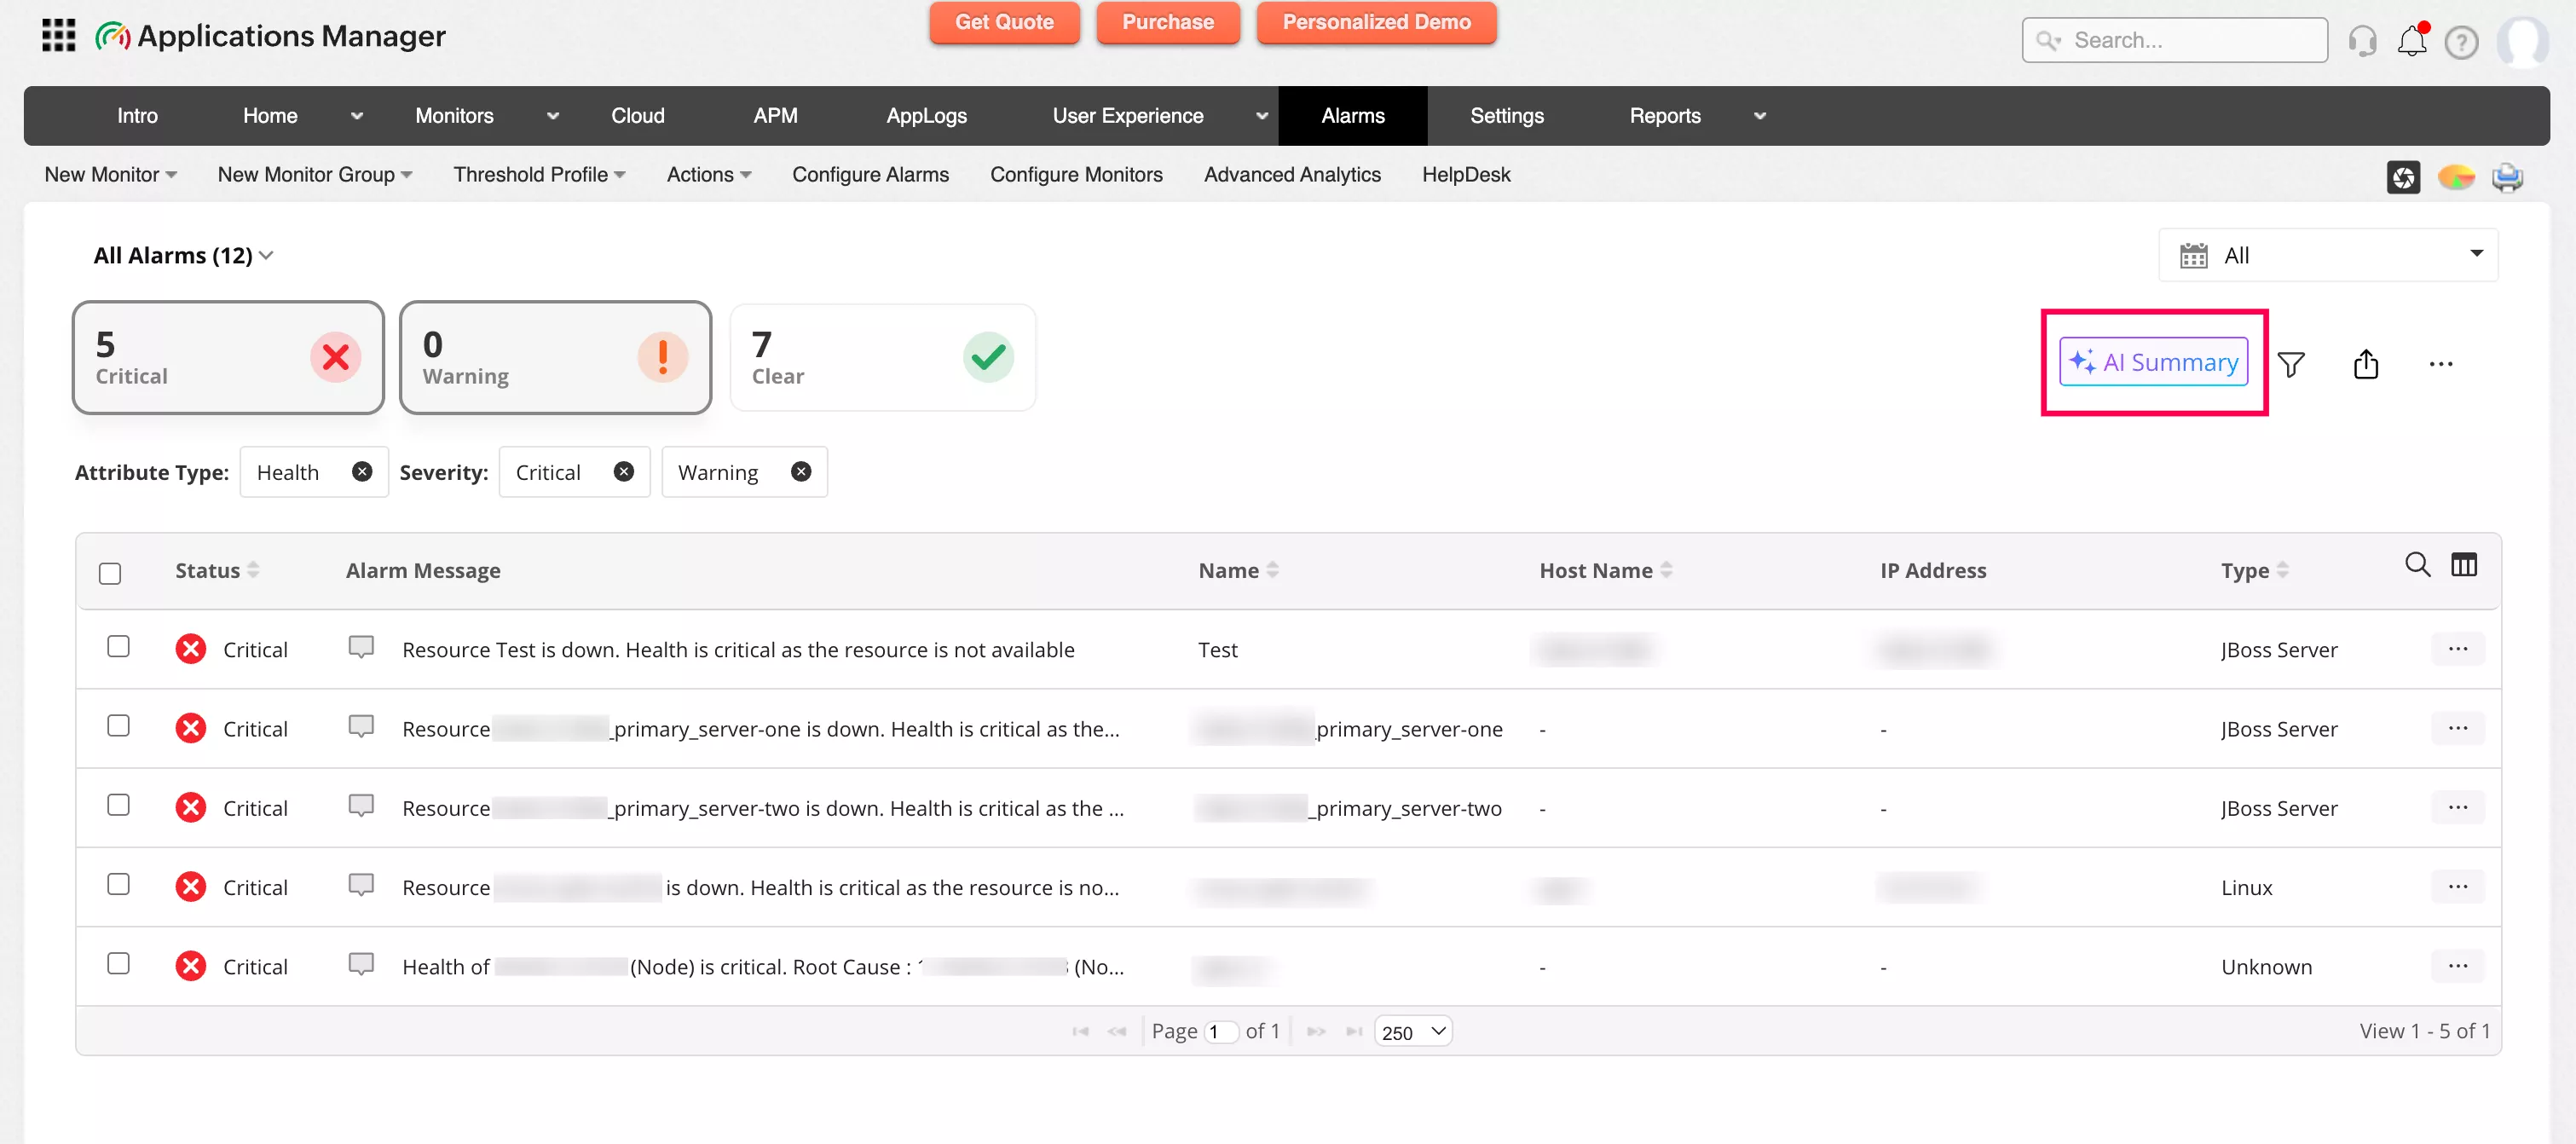Click the Personalized Demo button
Image resolution: width=2576 pixels, height=1144 pixels.
tap(1376, 22)
